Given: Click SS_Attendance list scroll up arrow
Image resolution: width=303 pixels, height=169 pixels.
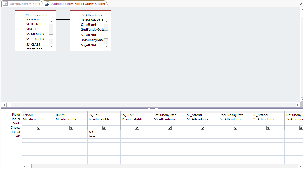Looking at the screenshot, I should 106,22.
